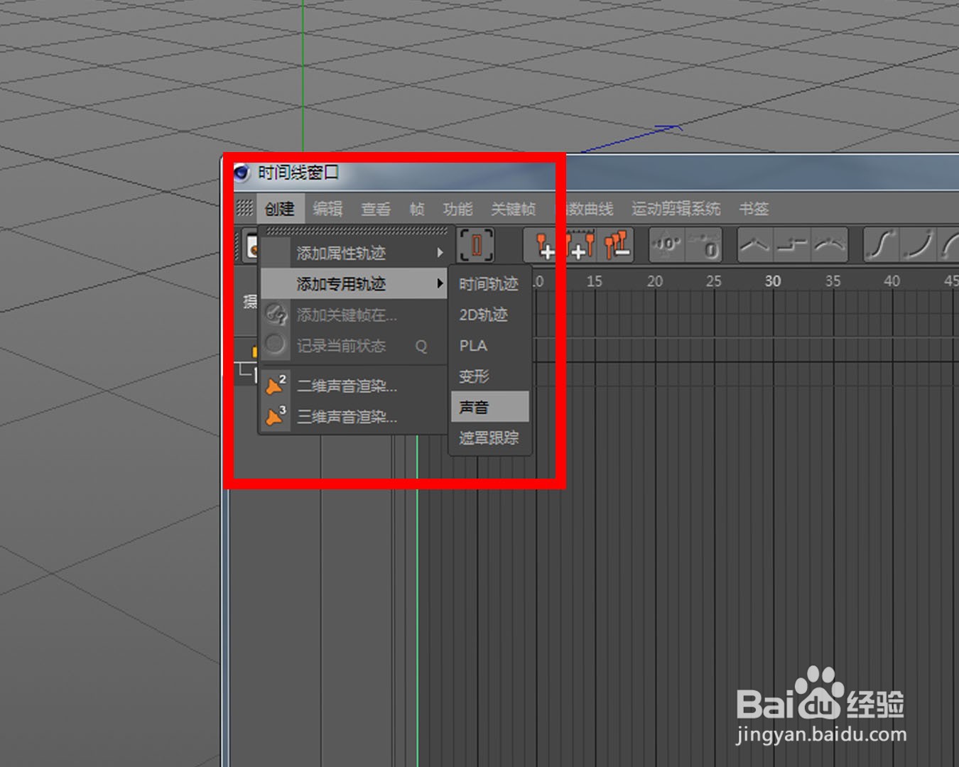Open the 书签 menu dropdown
Viewport: 959px width, 767px height.
pyautogui.click(x=754, y=209)
